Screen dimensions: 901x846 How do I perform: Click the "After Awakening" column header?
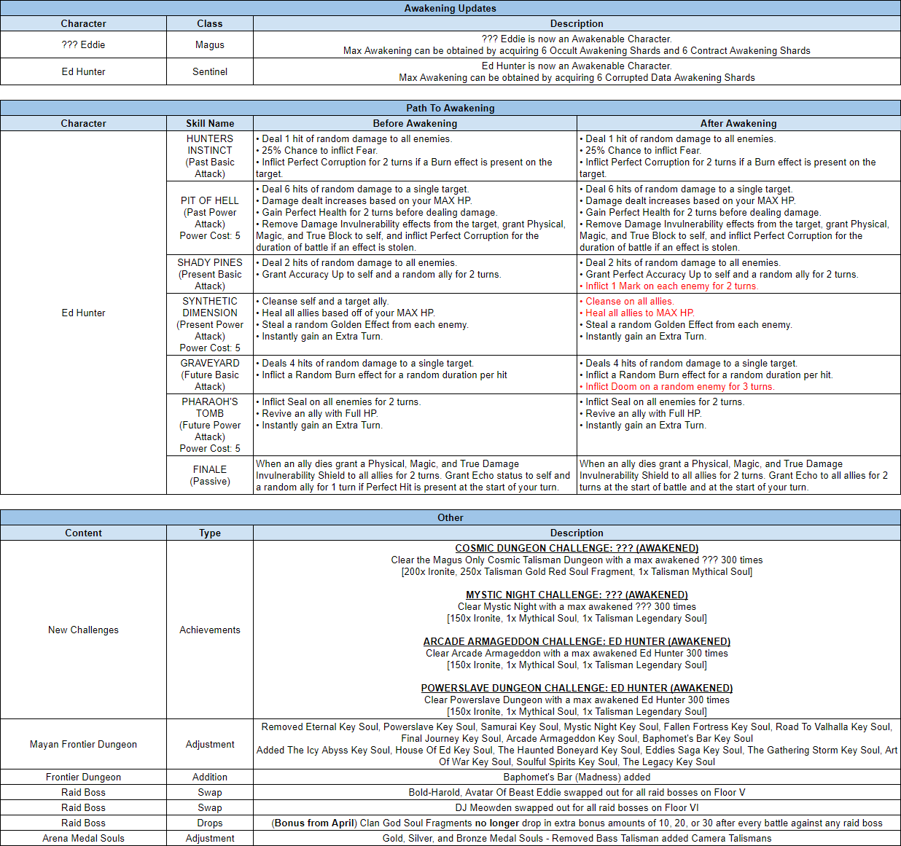pos(738,123)
